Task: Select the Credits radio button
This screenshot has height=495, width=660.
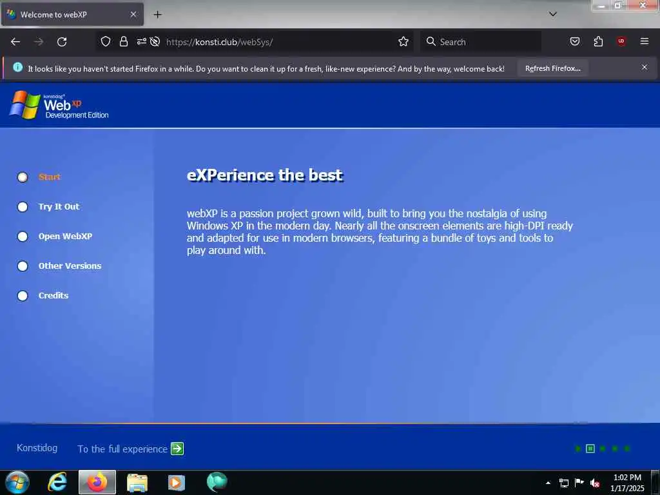Action: 23,296
